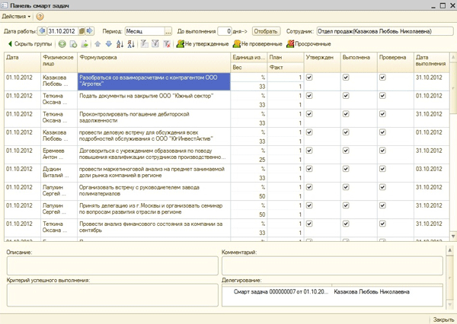Screen dimensions: 457x324
Task: Click the До выполнения days field
Action: [x=225, y=31]
